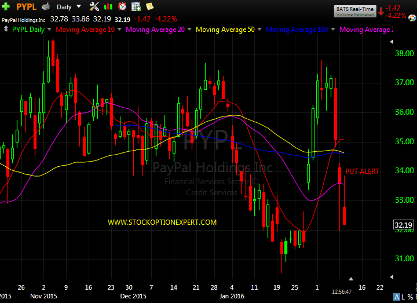
Task: Expand the Moving Average 20 dropdown arrow
Action: click(189, 30)
